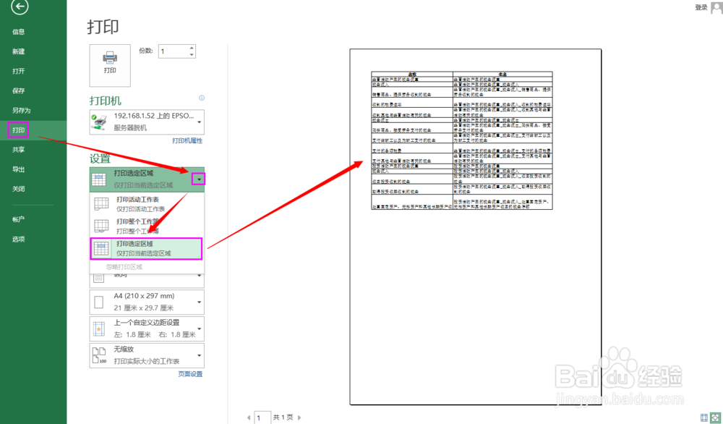The height and width of the screenshot is (424, 723).
Task: Choose 打开 from the left menu
Action: 19,71
